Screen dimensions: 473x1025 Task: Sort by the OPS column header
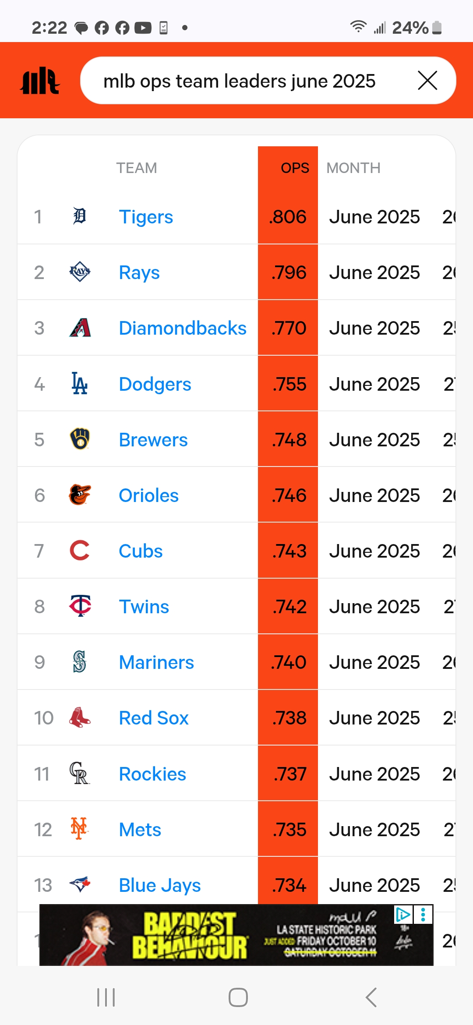(295, 168)
